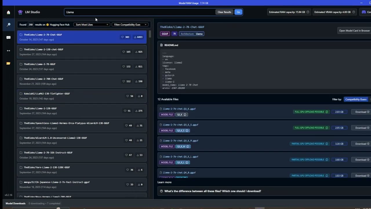Image resolution: width=371 pixels, height=209 pixels.
Task: Click the downloads icon showing 811
Action: tap(137, 66)
